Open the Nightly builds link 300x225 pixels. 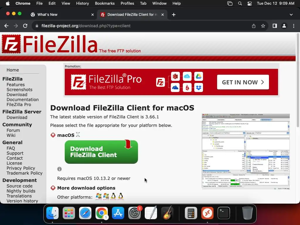click(x=21, y=191)
